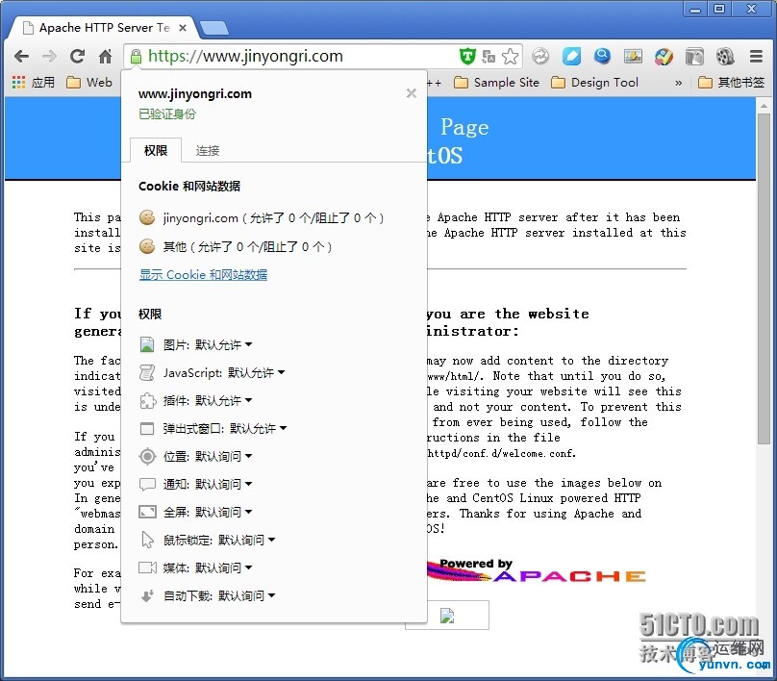Click the jinyongri.com cookie entry
777x681 pixels.
coord(262,217)
